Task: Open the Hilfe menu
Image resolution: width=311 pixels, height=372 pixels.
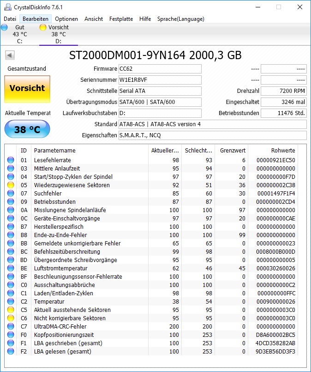Action: (145, 19)
